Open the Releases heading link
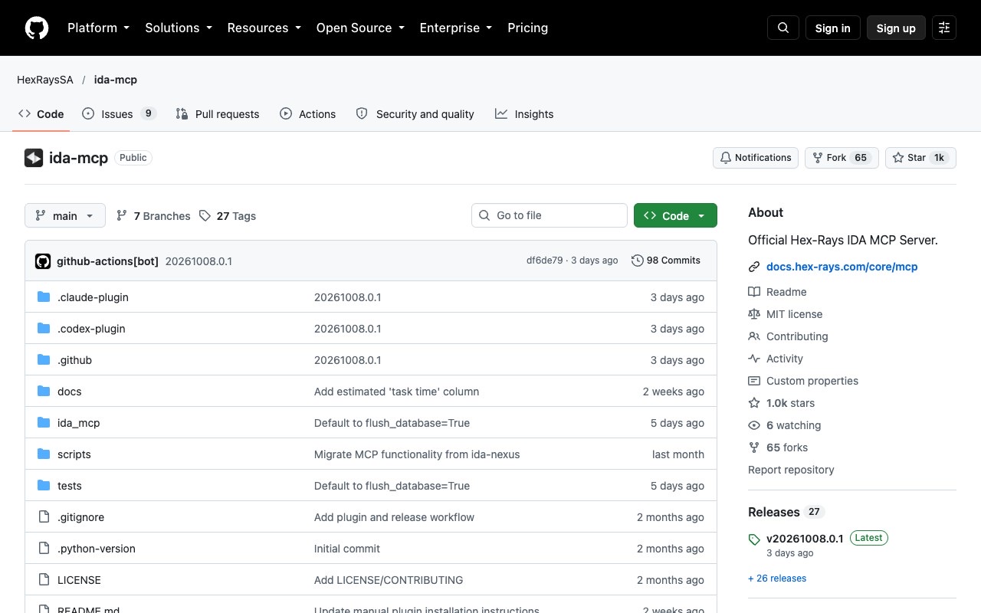Viewport: 981px width, 613px height. point(774,512)
